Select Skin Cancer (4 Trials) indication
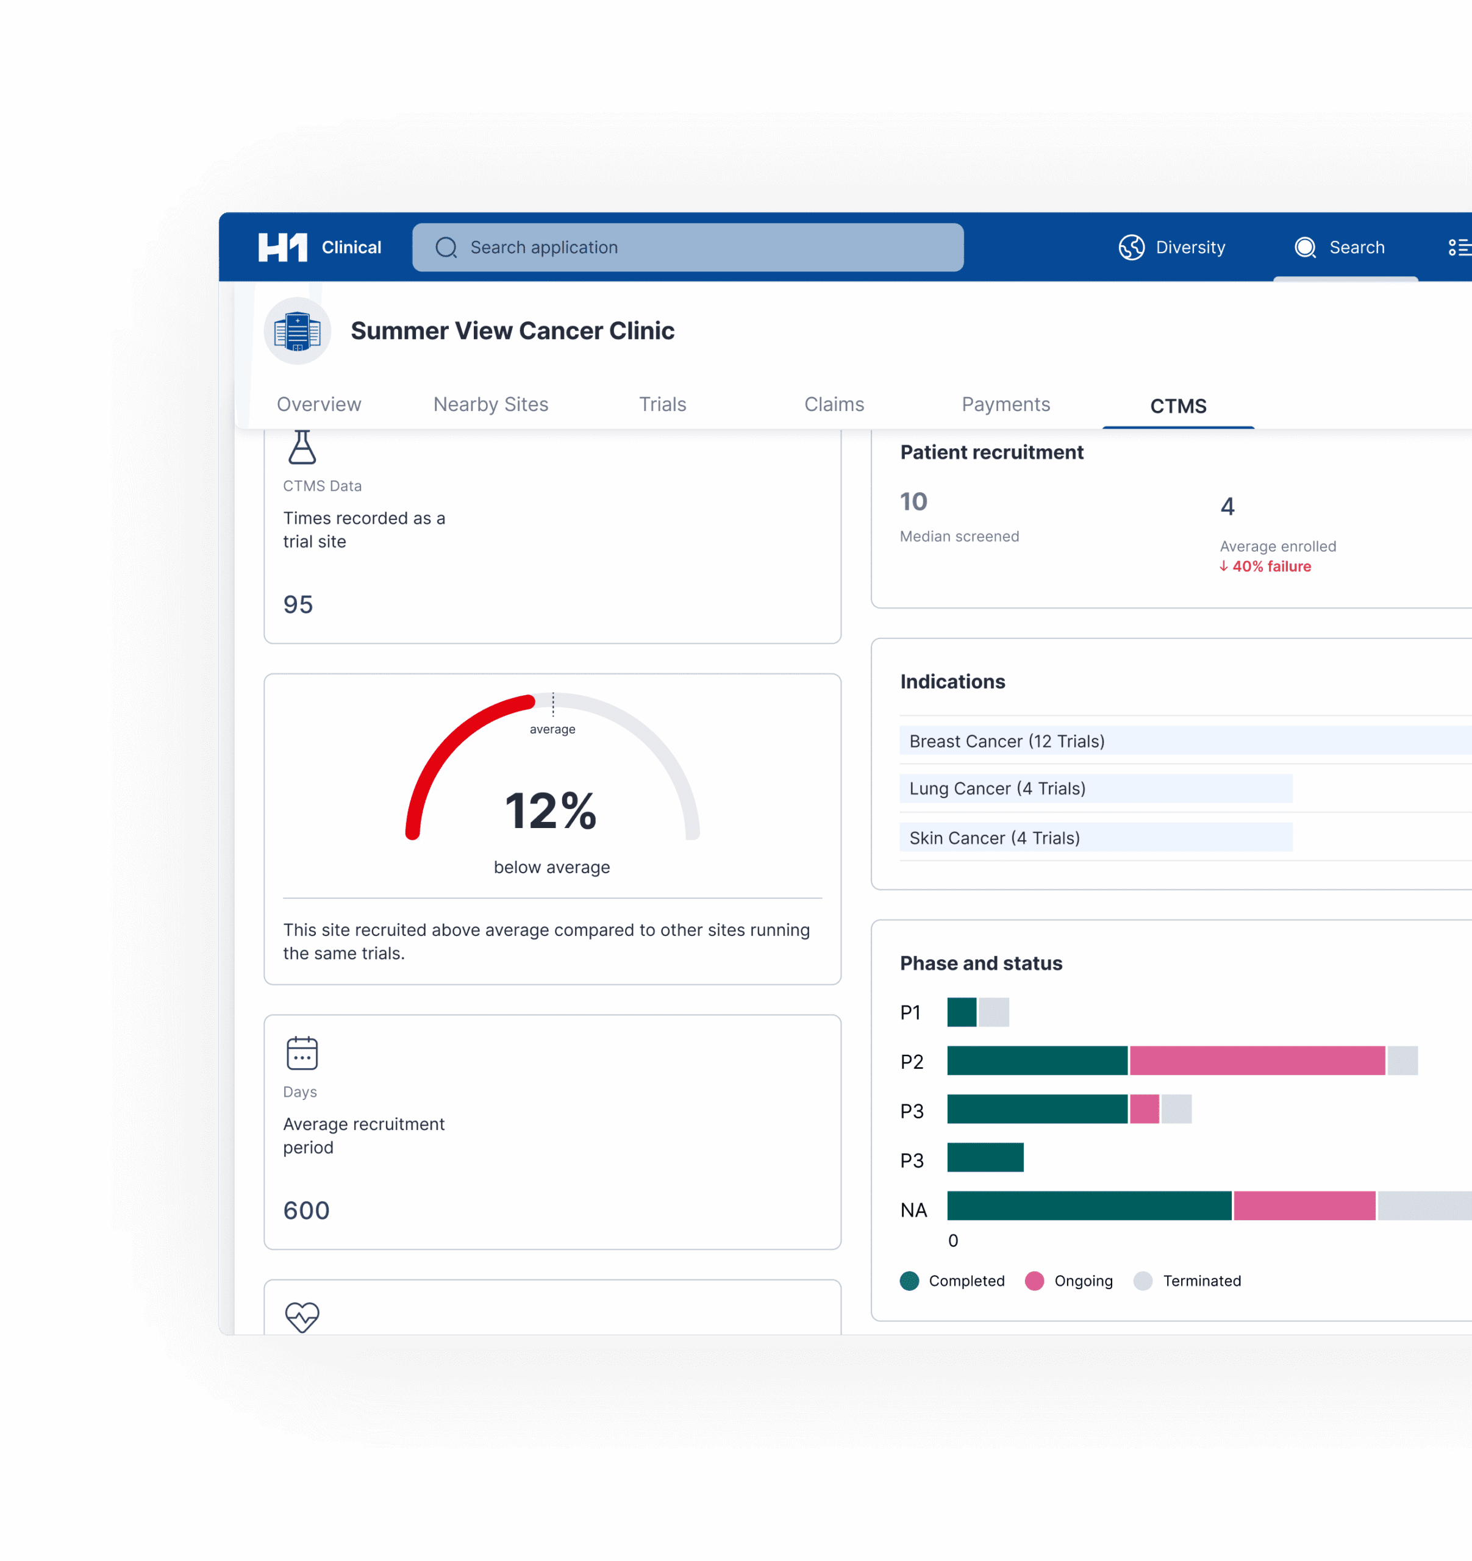This screenshot has width=1472, height=1561. 1096,838
